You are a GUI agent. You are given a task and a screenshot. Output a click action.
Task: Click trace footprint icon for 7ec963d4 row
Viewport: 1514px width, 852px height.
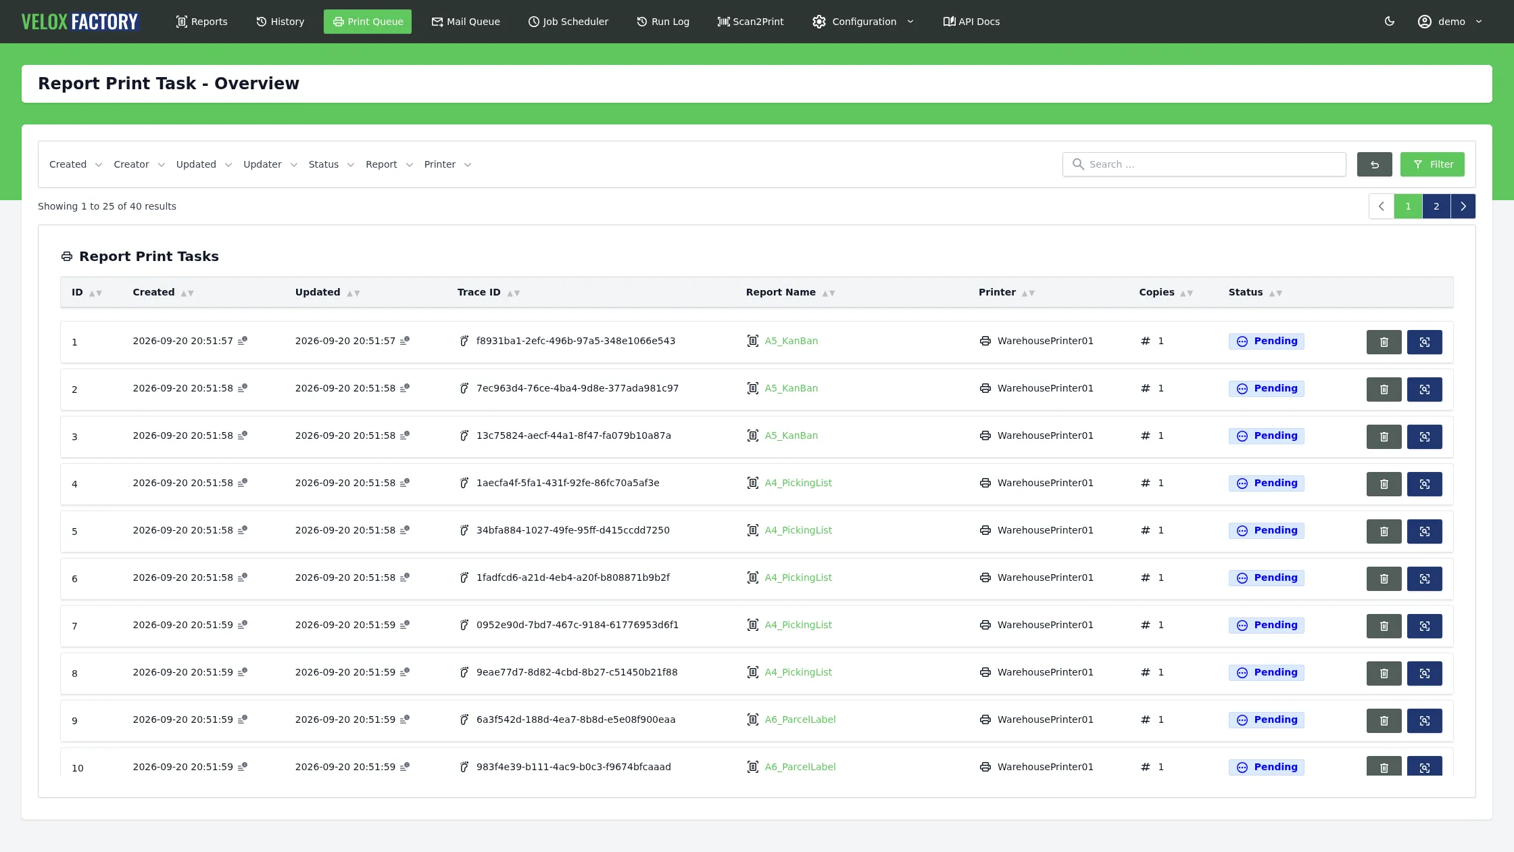(464, 388)
